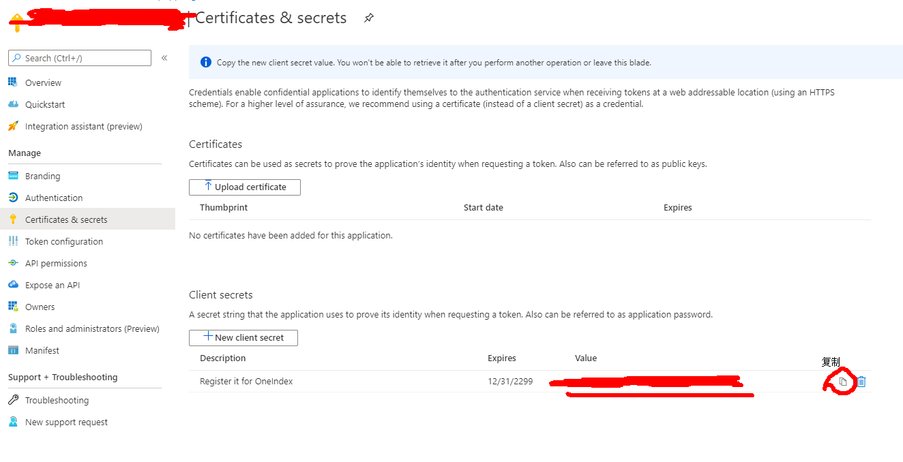Click the pin icon beside the page title

369,18
